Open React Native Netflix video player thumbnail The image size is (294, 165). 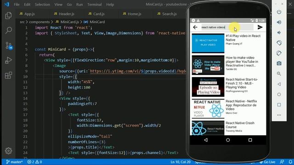coord(208,109)
